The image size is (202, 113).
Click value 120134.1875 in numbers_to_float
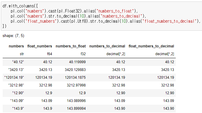(x=75, y=78)
